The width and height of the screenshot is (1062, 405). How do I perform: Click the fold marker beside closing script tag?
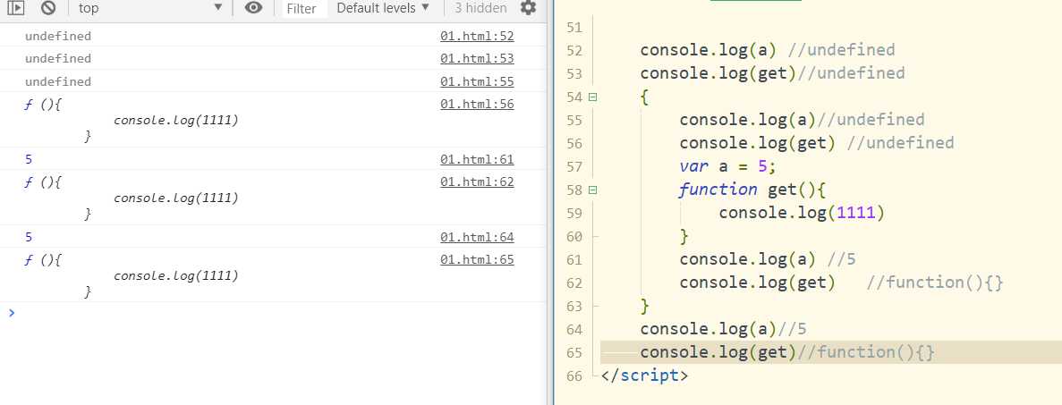click(595, 375)
